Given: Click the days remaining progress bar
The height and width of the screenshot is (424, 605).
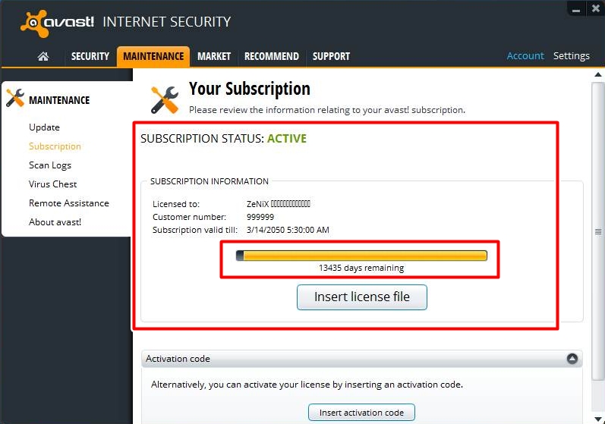Looking at the screenshot, I should tap(361, 256).
